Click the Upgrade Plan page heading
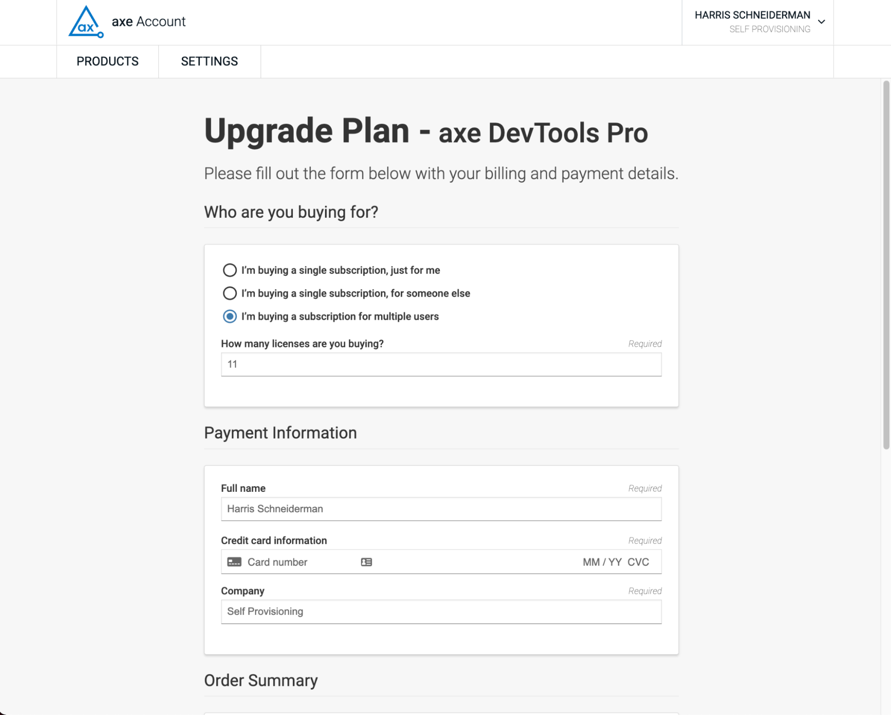The width and height of the screenshot is (891, 715). [x=426, y=131]
